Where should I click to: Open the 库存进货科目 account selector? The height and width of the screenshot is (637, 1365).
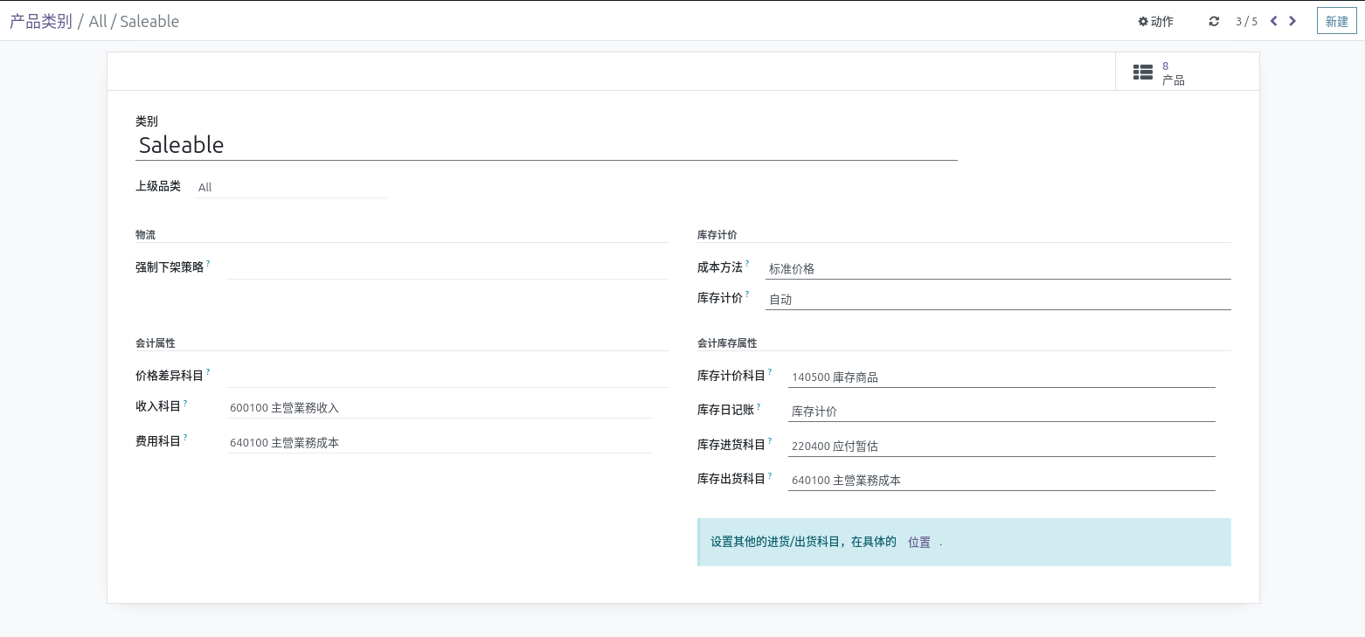(x=1001, y=446)
